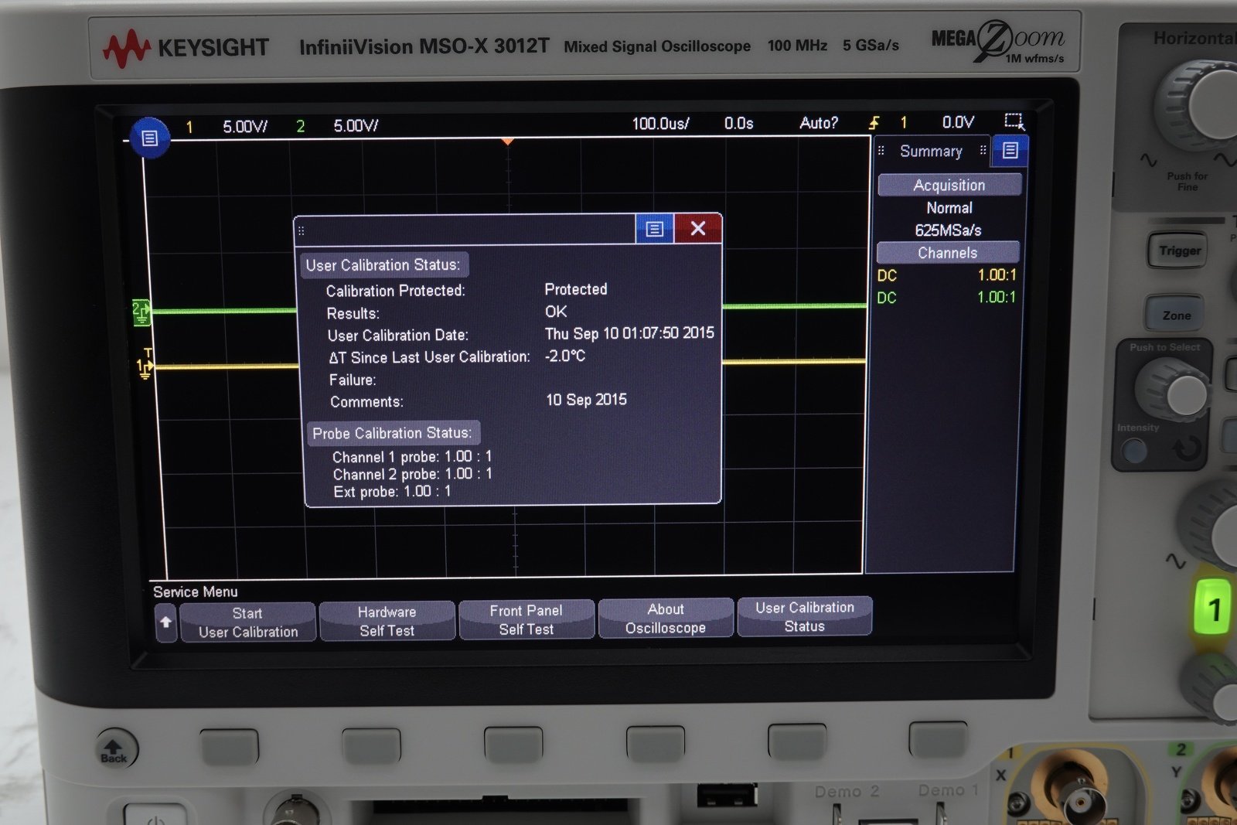1237x825 pixels.
Task: Run Hardware Self Test
Action: tap(387, 621)
